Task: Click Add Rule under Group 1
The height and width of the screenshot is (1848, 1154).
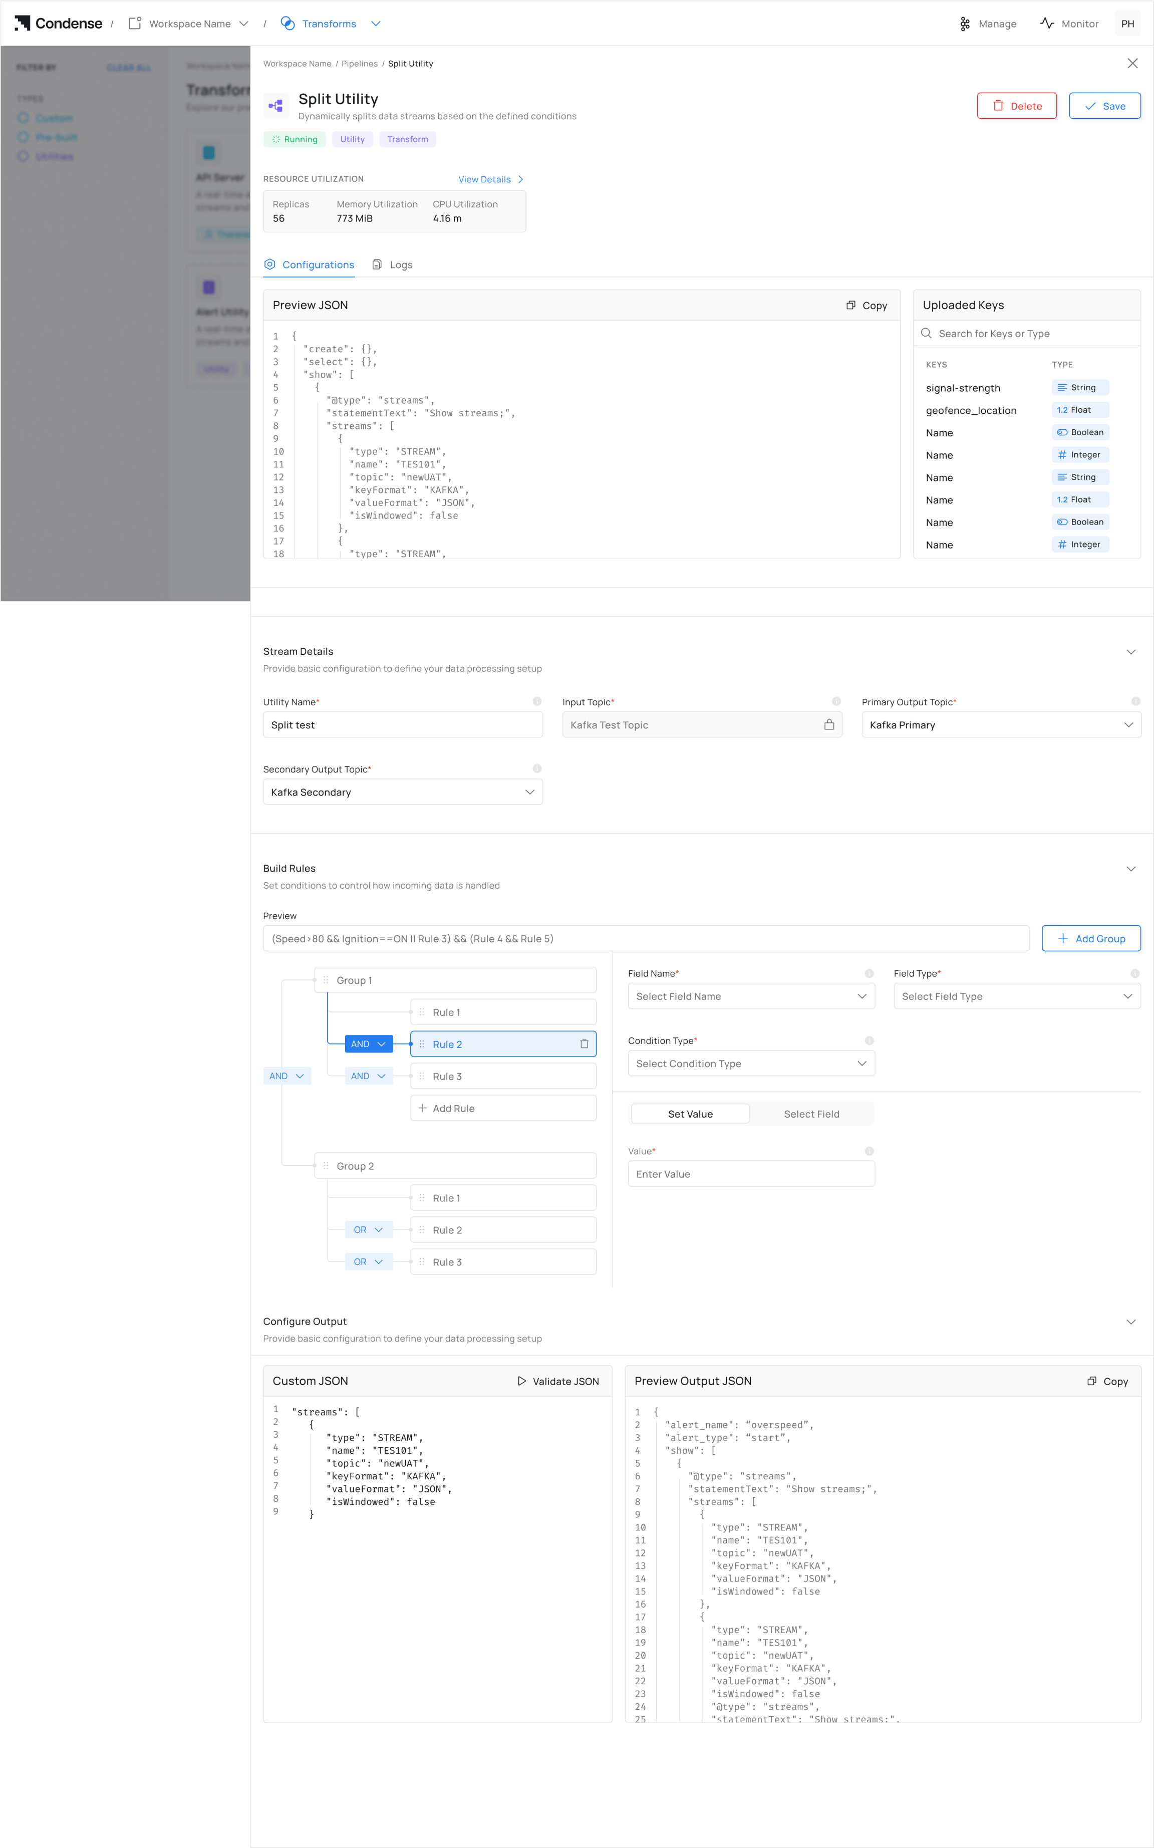Action: 503,1108
